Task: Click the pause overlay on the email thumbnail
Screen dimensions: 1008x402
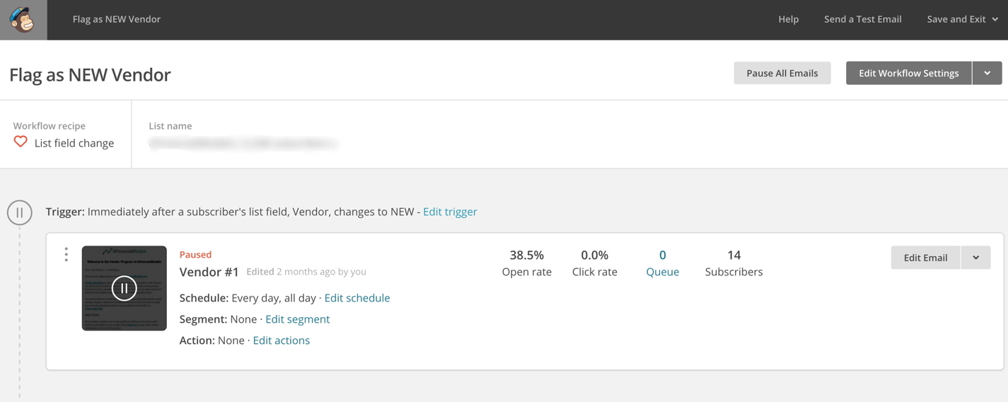Action: [x=124, y=288]
